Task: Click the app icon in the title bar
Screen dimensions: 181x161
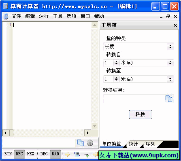Action: (x=6, y=6)
